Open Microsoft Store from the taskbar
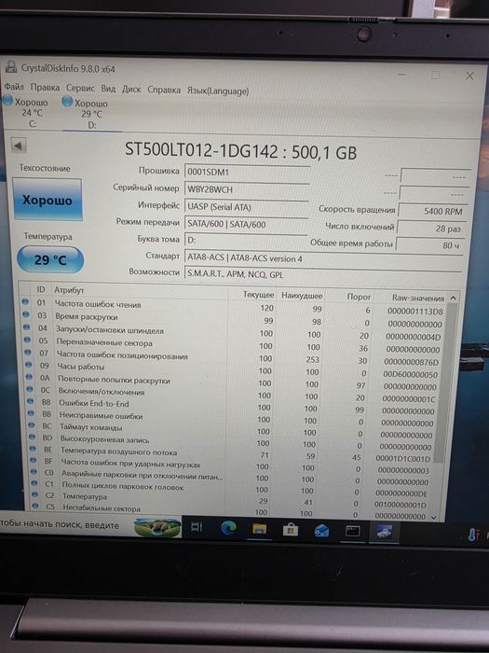The height and width of the screenshot is (653, 489). tap(291, 530)
